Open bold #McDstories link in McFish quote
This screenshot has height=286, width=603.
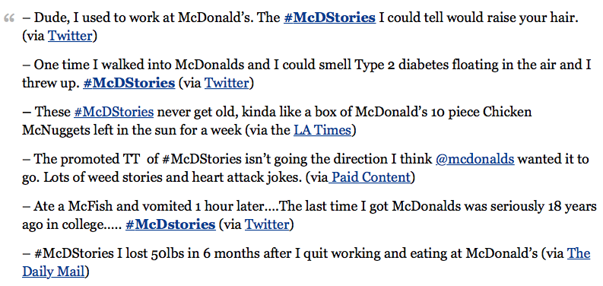tap(170, 224)
